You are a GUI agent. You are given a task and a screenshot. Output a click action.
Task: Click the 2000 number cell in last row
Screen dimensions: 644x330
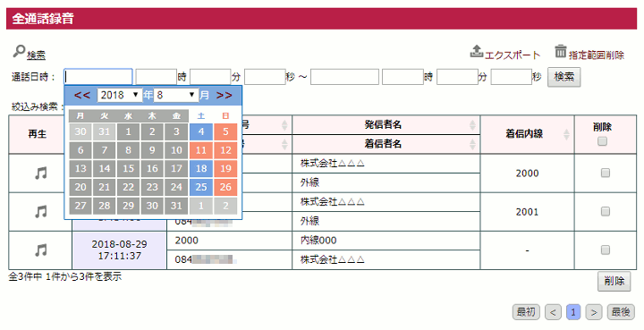(229, 241)
